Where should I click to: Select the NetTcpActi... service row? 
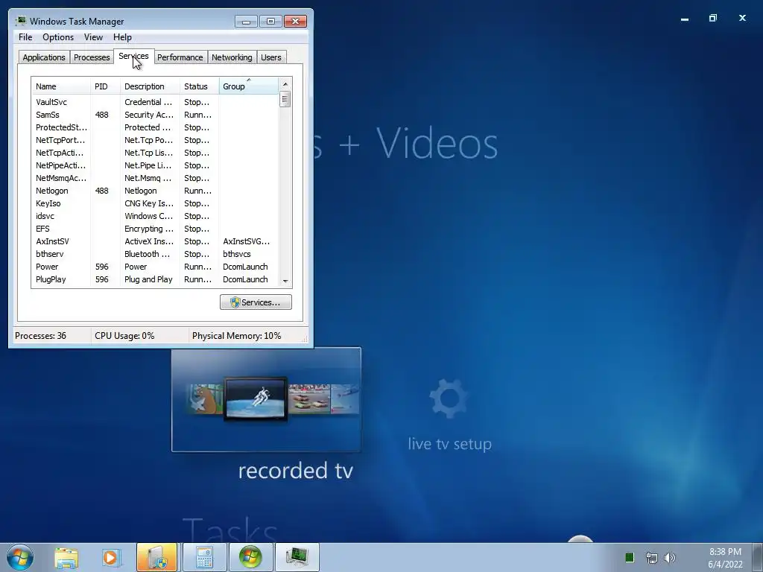155,153
